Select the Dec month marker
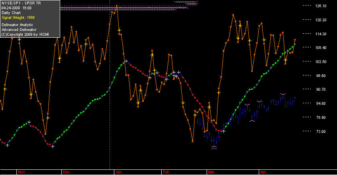This screenshot has width=337, height=175. (x=66, y=172)
